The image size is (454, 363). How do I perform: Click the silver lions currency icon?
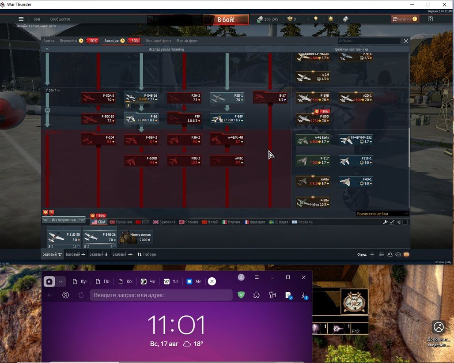pos(260,19)
